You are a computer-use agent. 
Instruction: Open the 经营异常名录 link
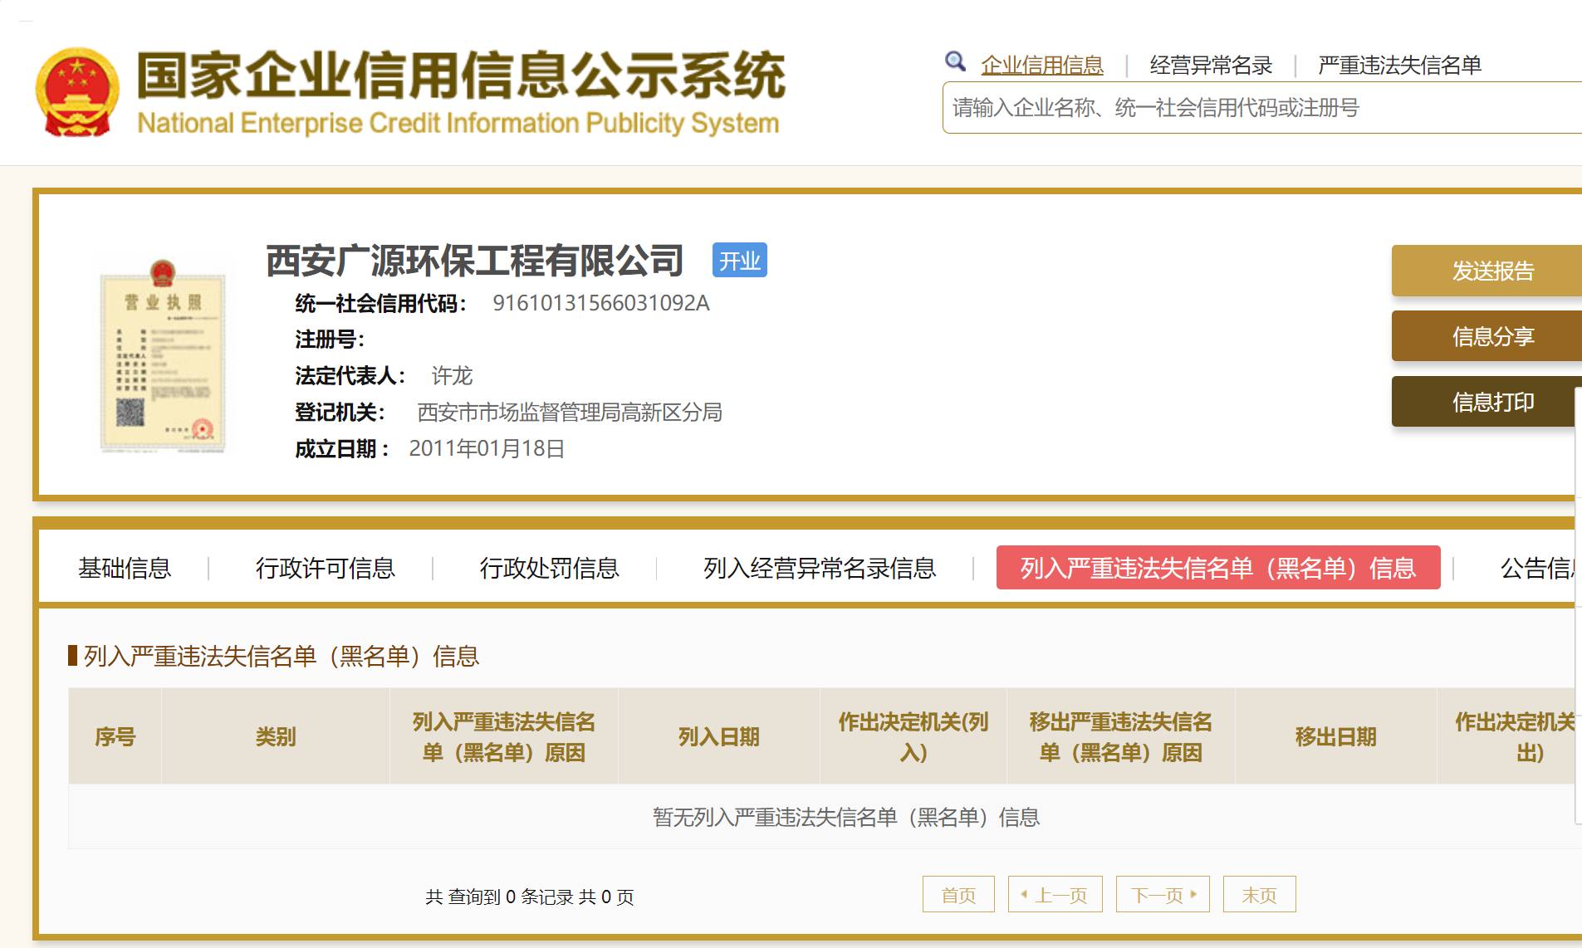tap(1211, 65)
